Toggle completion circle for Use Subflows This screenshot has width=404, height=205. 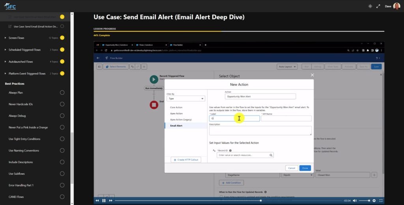pos(62,174)
